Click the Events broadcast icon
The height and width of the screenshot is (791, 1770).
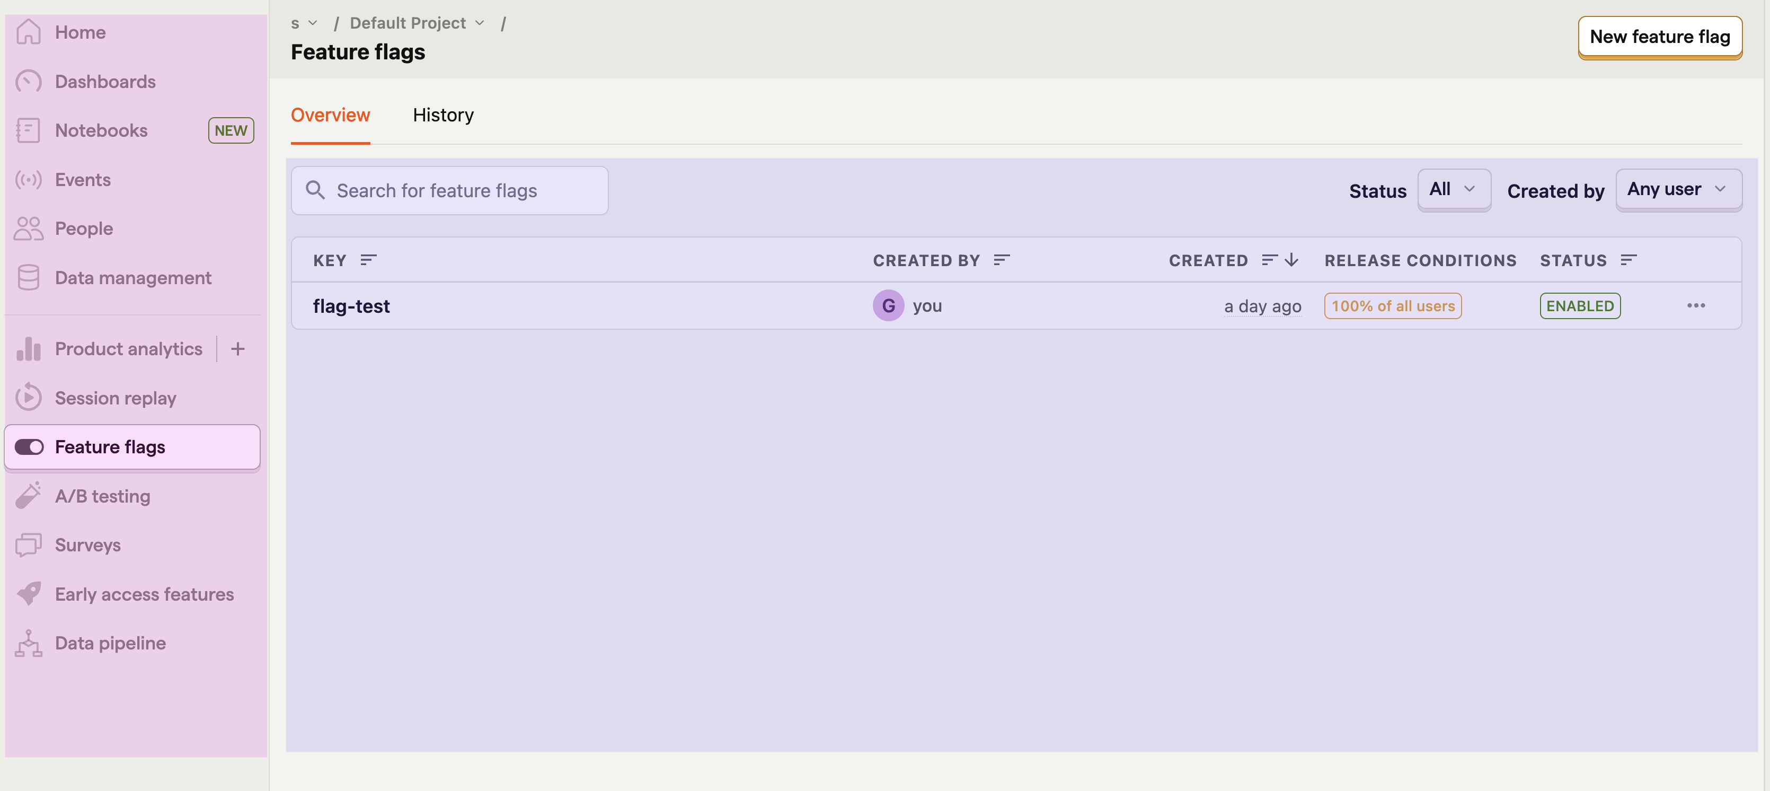[28, 180]
